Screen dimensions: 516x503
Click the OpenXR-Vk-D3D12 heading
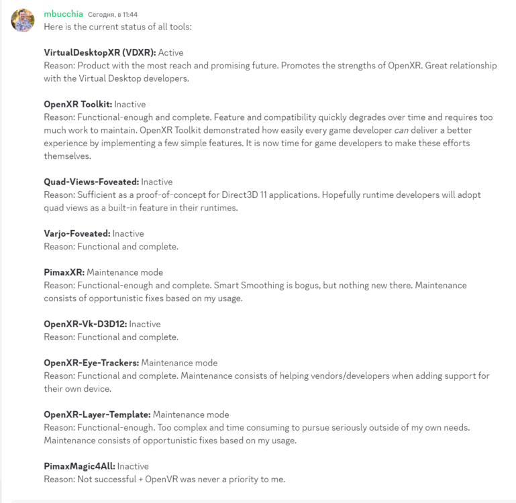pyautogui.click(x=85, y=324)
